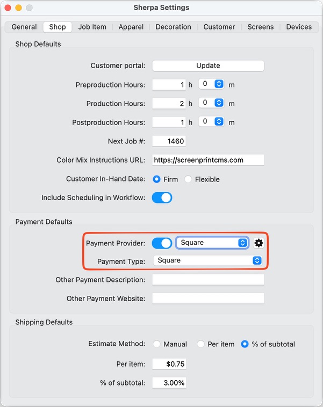323x407 pixels.
Task: Select Per item estimate method
Action: point(201,344)
